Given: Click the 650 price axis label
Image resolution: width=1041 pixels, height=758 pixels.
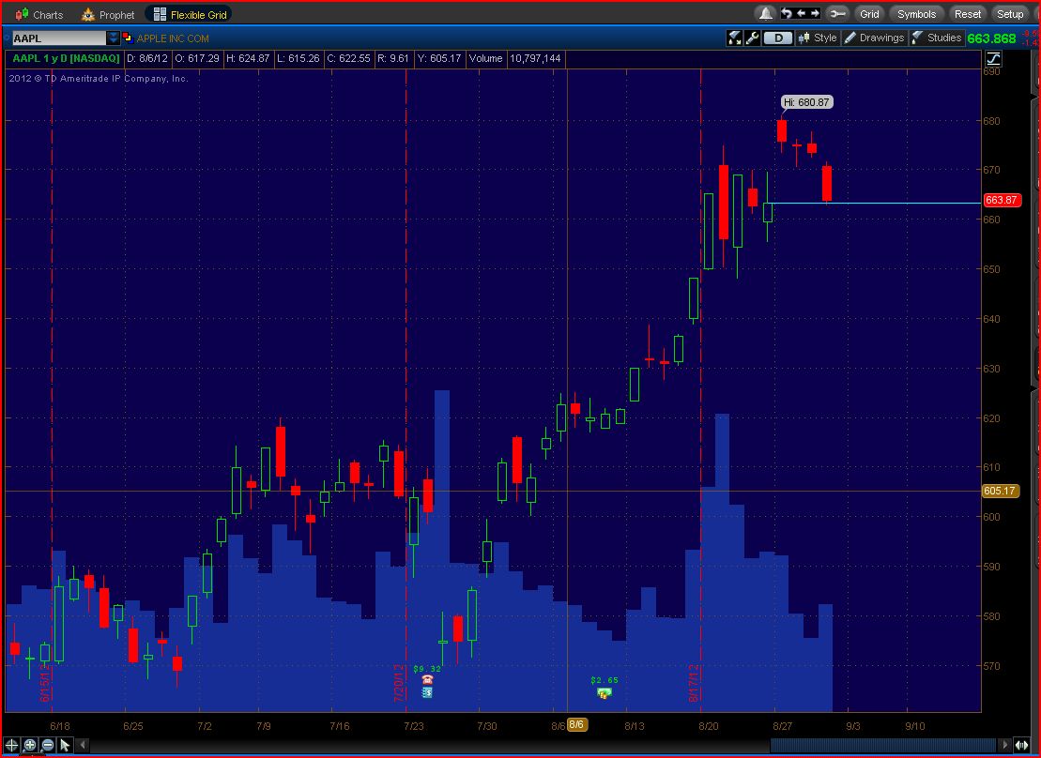Looking at the screenshot, I should tap(992, 269).
